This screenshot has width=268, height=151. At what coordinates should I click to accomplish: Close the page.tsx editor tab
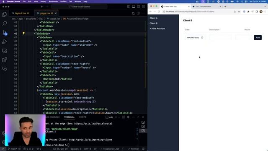click(x=56, y=13)
